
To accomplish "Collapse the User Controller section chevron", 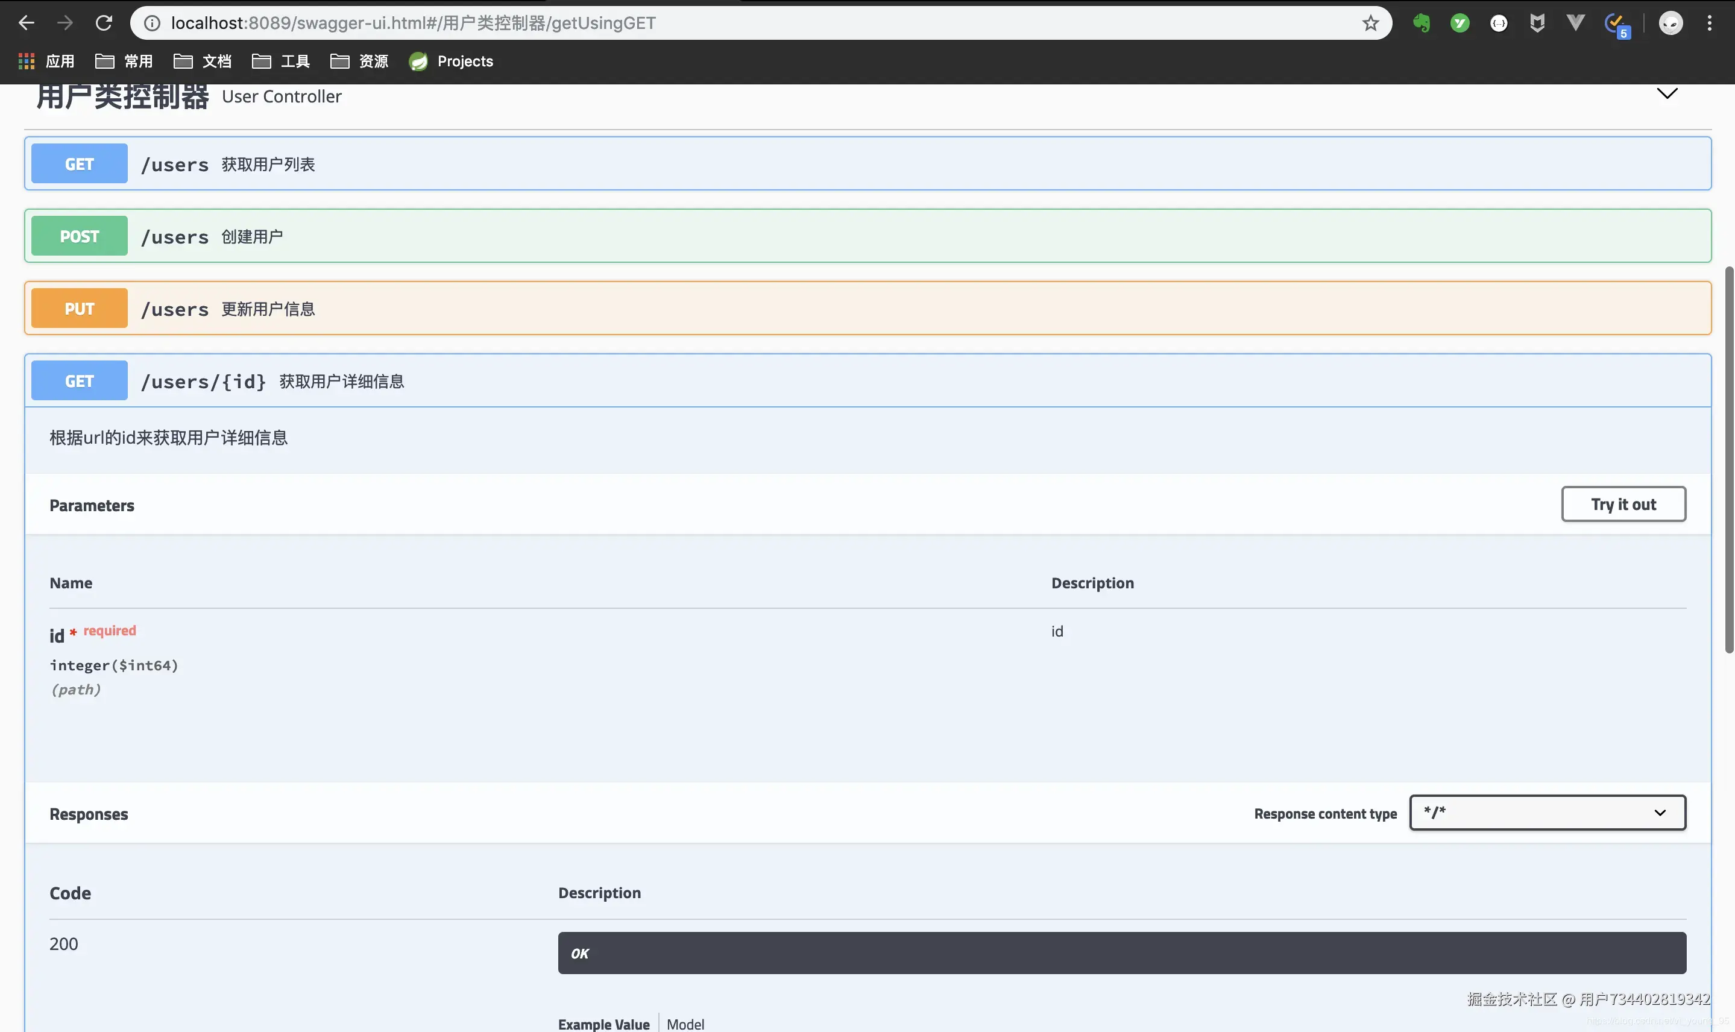I will pyautogui.click(x=1667, y=93).
